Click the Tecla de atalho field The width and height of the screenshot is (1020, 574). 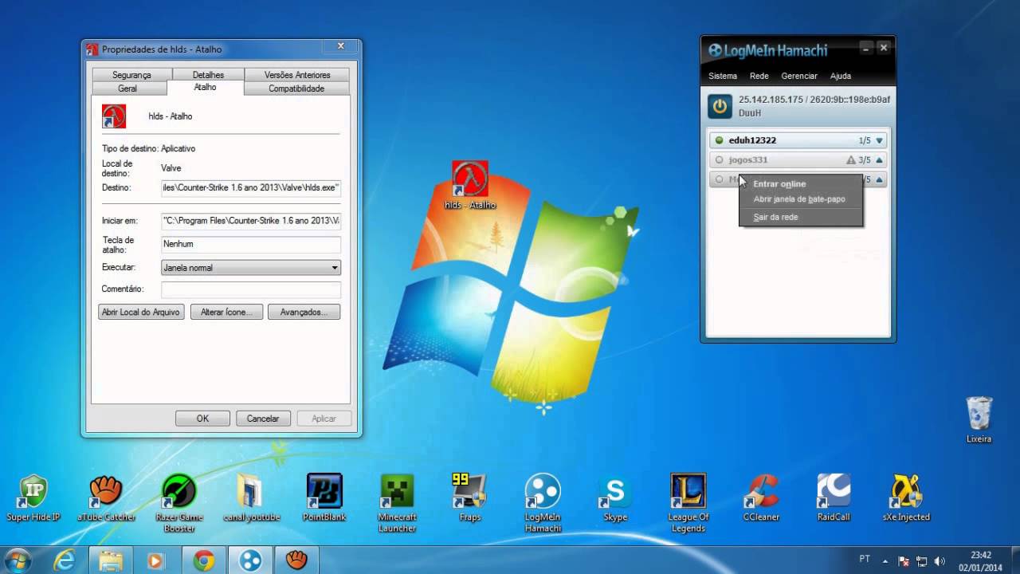[x=251, y=244]
